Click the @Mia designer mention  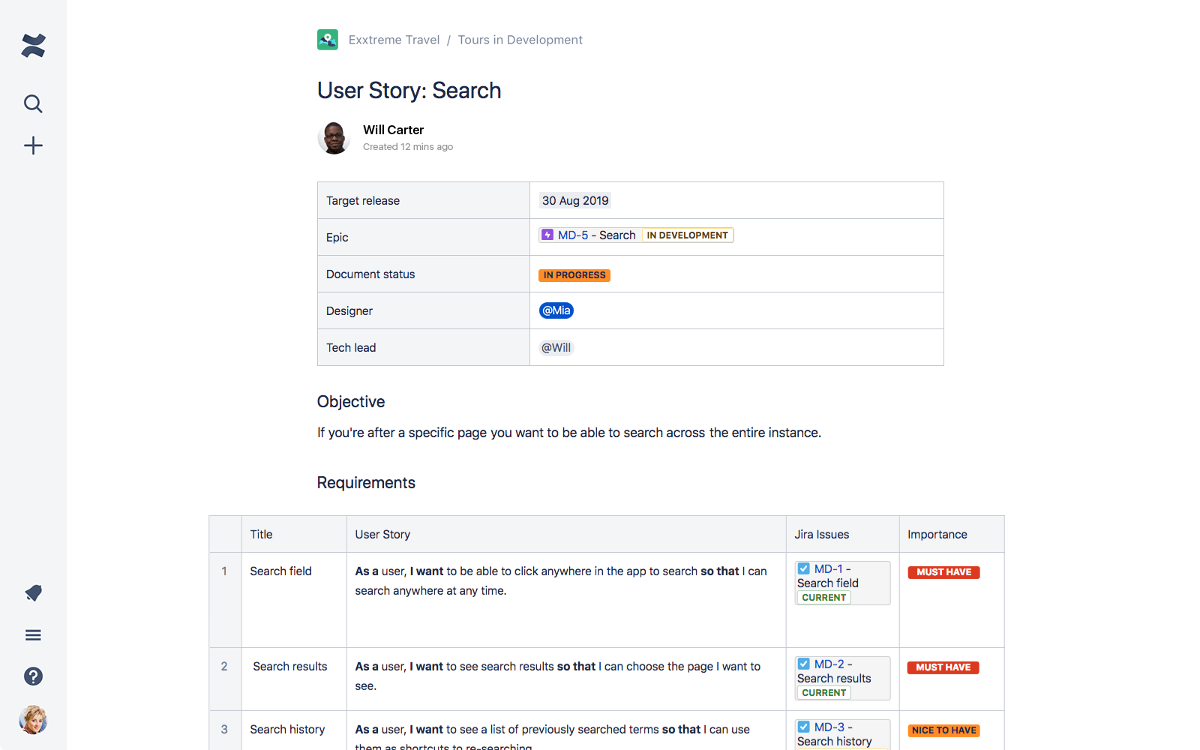556,310
